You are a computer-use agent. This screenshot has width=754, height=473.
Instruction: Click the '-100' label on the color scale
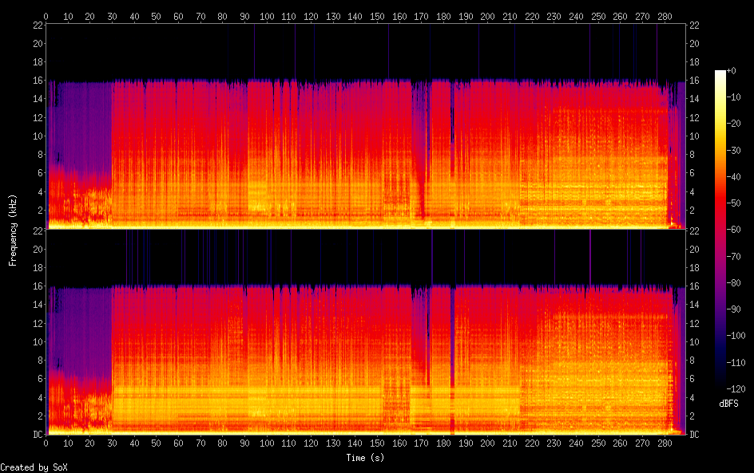[x=736, y=336]
